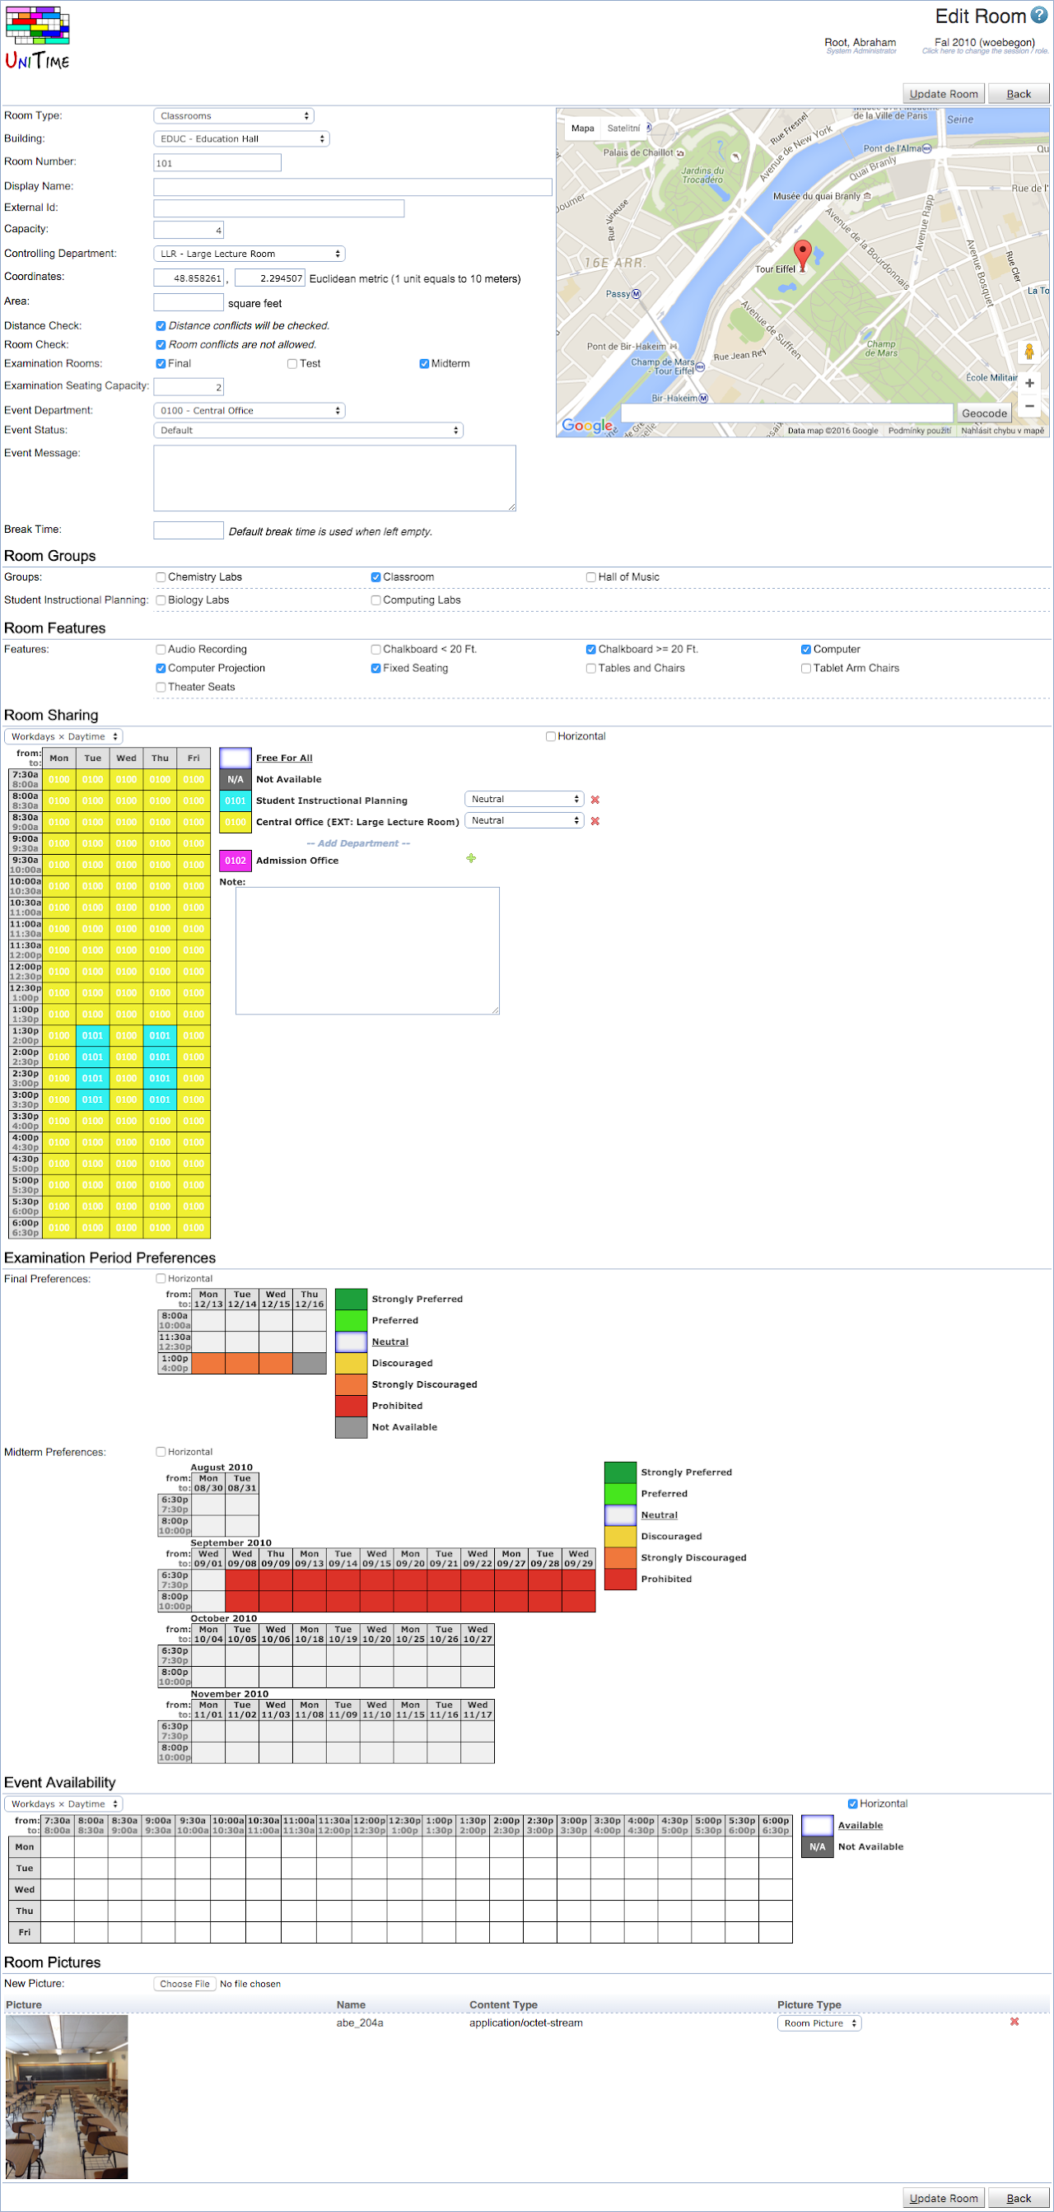Click the Break Time input field

click(x=189, y=530)
